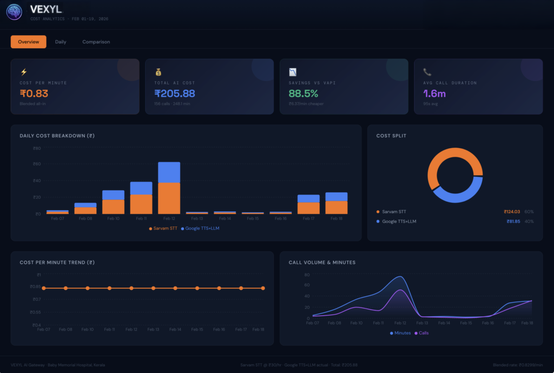Toggle Sarvam STT series in bar chart legend
Image resolution: width=554 pixels, height=373 pixels.
(x=163, y=228)
